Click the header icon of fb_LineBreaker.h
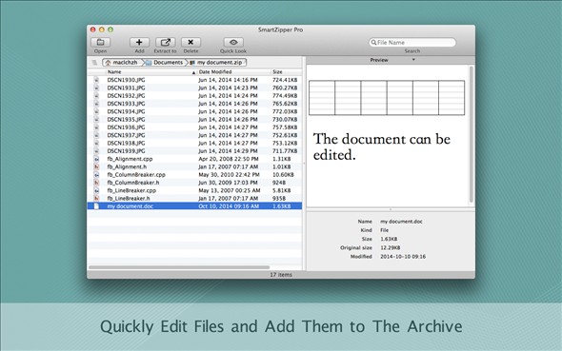Image resolution: width=562 pixels, height=351 pixels. [x=96, y=198]
